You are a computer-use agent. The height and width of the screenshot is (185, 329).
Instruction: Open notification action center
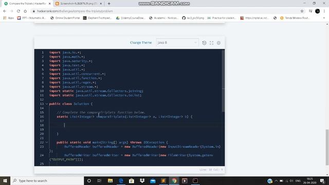coord(322,180)
